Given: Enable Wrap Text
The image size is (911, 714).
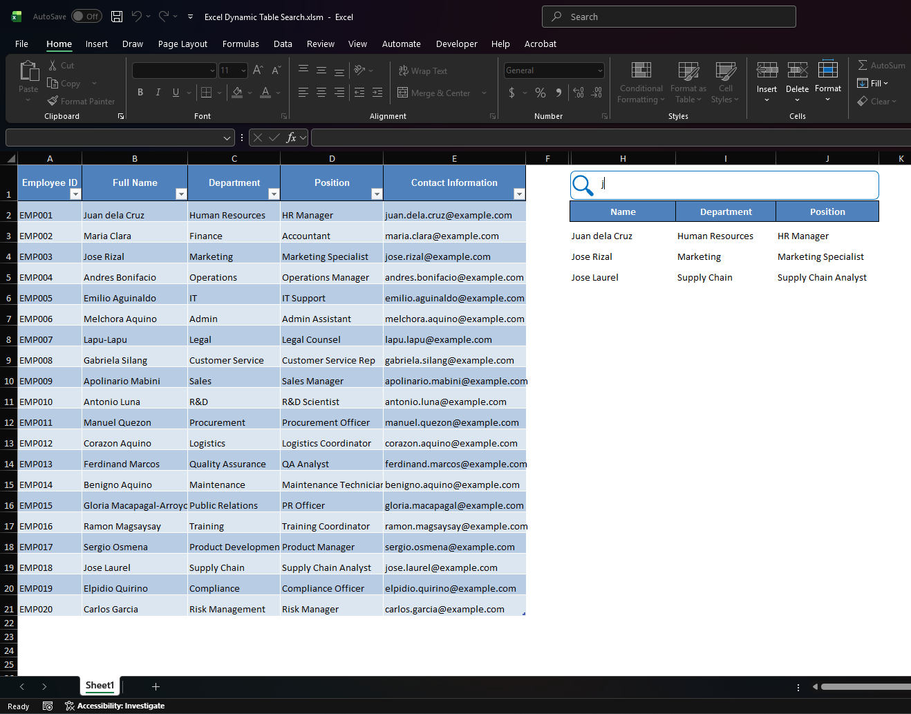Looking at the screenshot, I should (422, 71).
